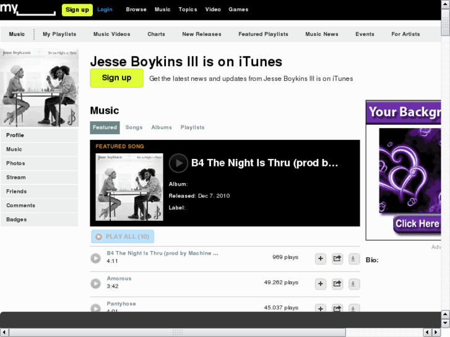Image resolution: width=450 pixels, height=337 pixels.
Task: Share the B4 The Night Is Thru track
Action: (337, 258)
